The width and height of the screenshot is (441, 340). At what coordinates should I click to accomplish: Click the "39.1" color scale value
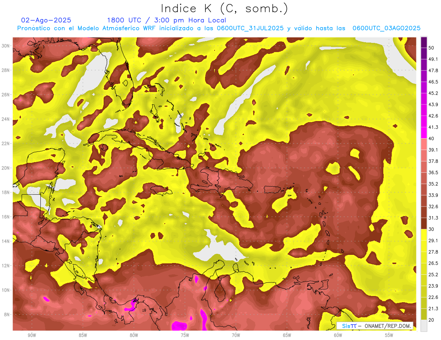pyautogui.click(x=433, y=150)
